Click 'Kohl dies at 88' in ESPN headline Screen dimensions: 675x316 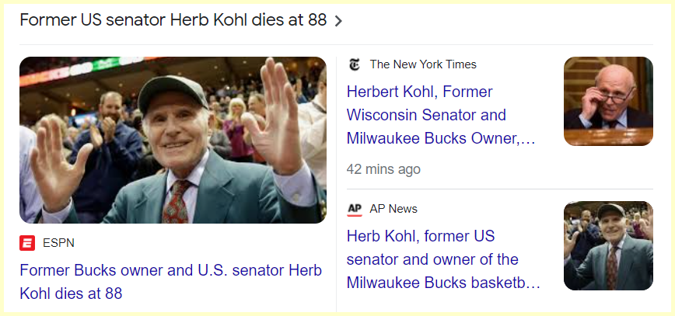pos(71,294)
